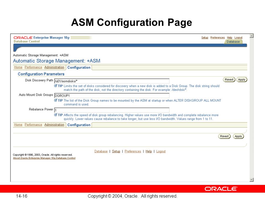Select the top Configuration tab
This screenshot has width=265, height=199.
click(79, 67)
